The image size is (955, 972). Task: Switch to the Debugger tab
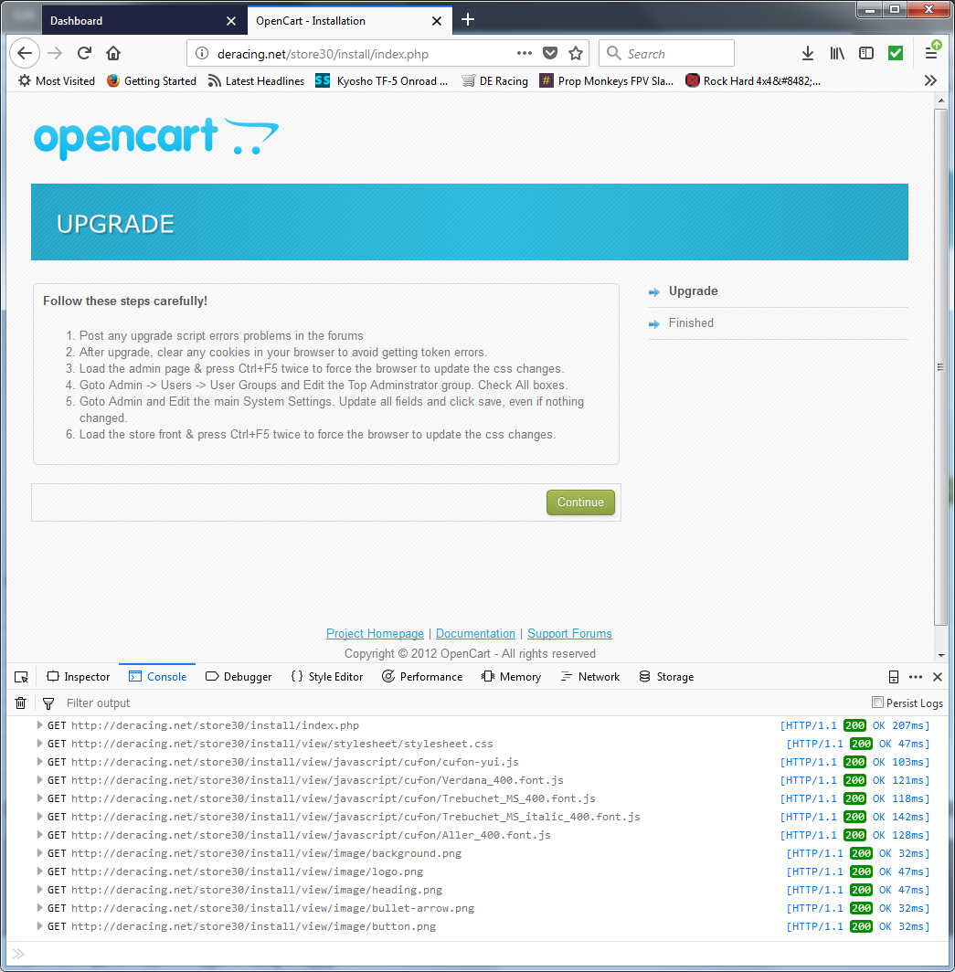239,677
